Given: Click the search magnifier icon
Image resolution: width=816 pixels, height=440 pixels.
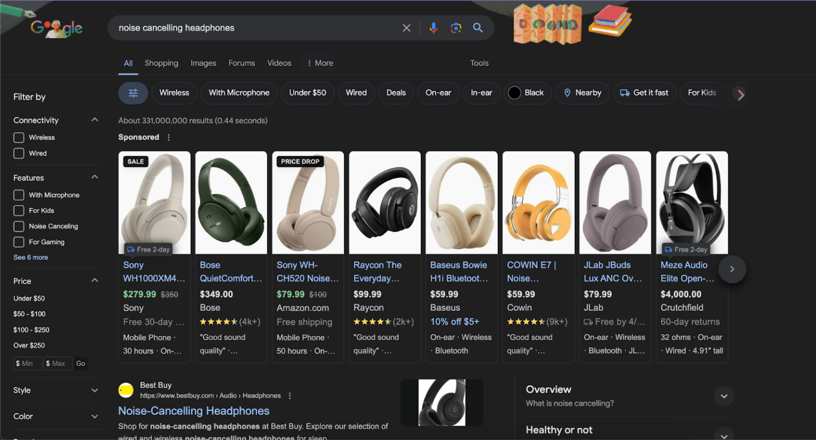Looking at the screenshot, I should 478,28.
